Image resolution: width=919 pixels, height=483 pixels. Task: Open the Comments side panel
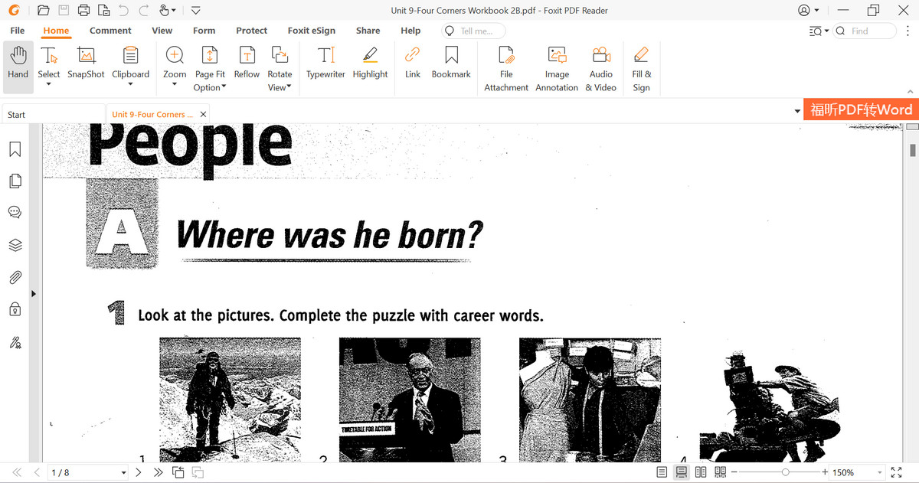coord(15,213)
